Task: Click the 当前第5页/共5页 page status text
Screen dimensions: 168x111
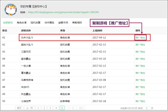Action: 129,108
